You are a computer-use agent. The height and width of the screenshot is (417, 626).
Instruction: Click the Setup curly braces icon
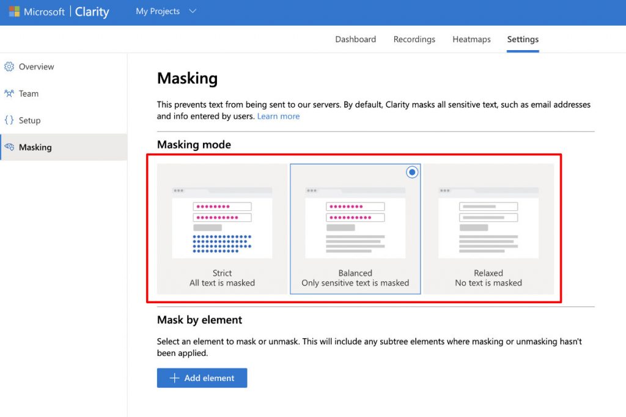click(9, 120)
